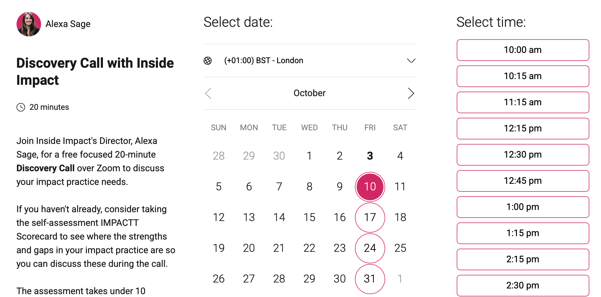Click the 12:45 pm time button
The width and height of the screenshot is (601, 297).
tap(523, 181)
